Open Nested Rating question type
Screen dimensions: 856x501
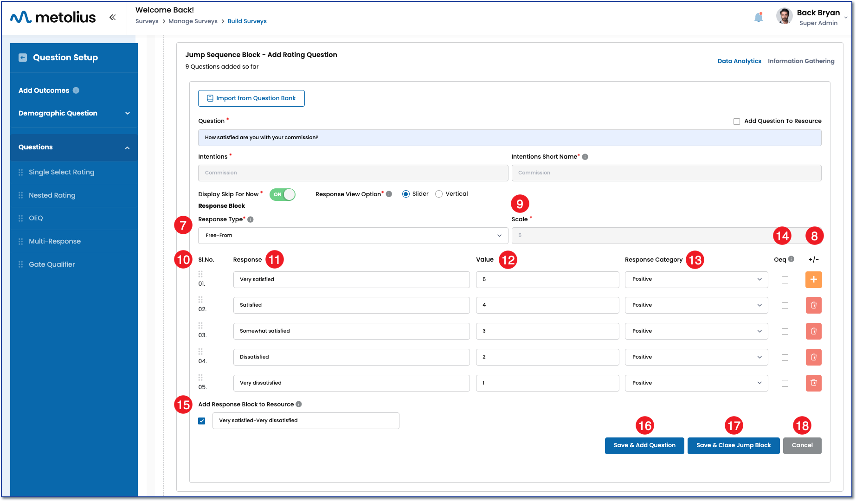pyautogui.click(x=52, y=195)
